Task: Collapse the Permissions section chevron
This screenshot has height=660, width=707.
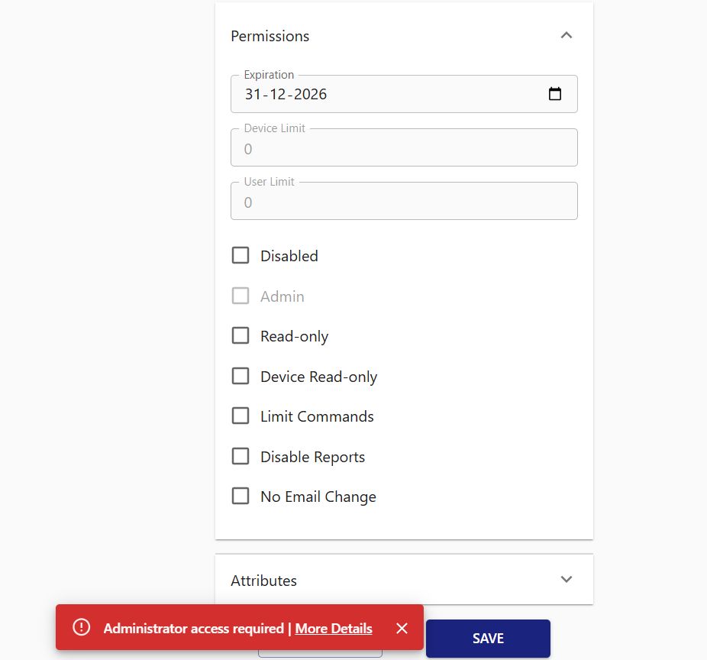Action: click(x=566, y=35)
